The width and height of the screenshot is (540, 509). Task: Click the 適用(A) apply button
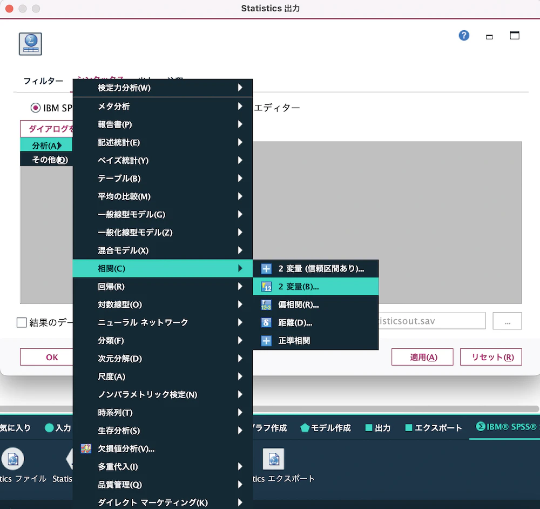click(x=423, y=357)
